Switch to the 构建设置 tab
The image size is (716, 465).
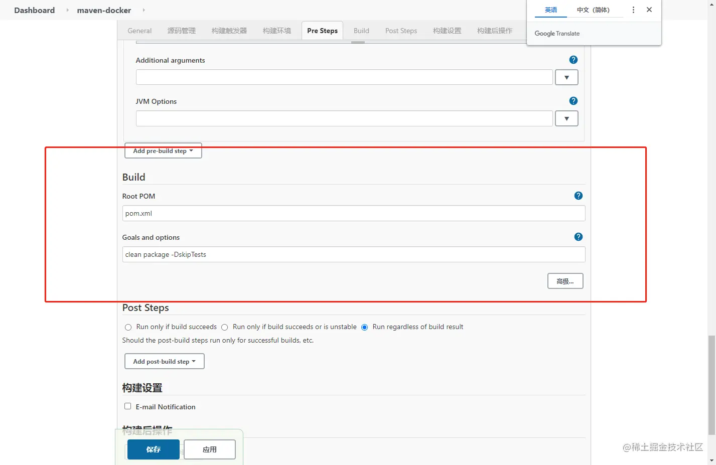click(447, 31)
